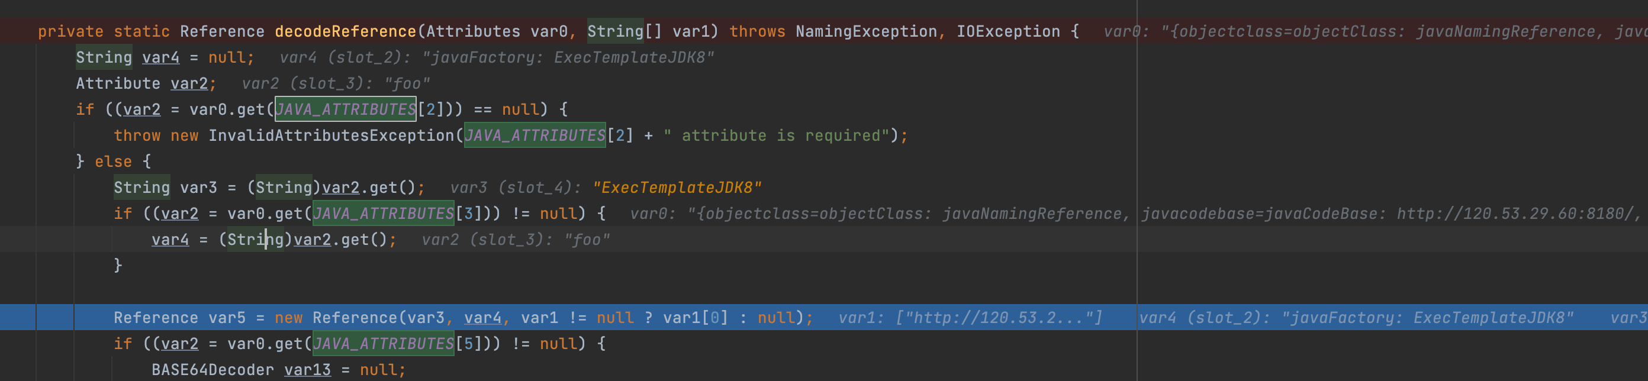Click the BASE64Decoder type name

[213, 370]
